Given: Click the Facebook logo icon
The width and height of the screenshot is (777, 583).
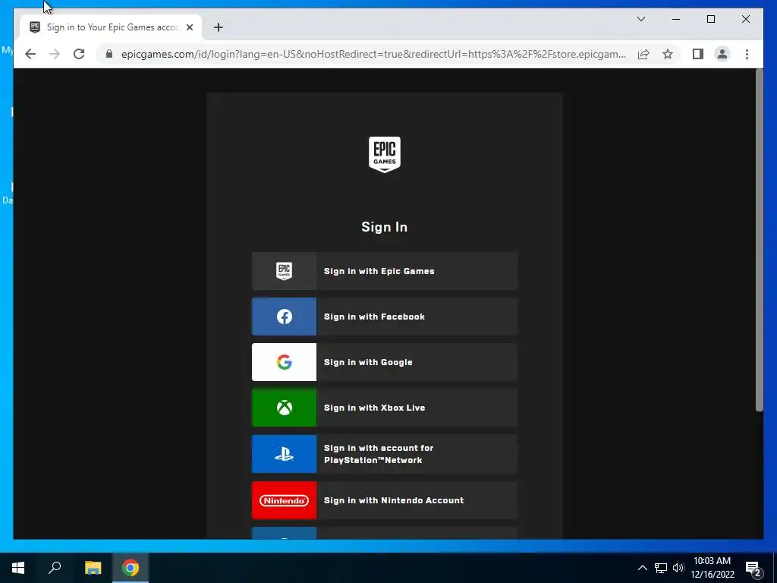Looking at the screenshot, I should click(284, 317).
